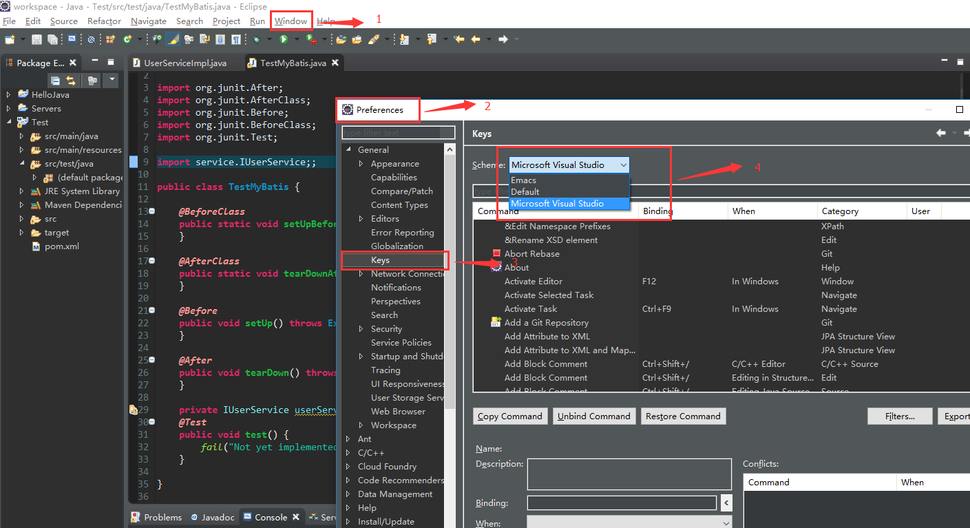
Task: Toggle Skip All Breakpoints in toolbar
Action: point(91,39)
